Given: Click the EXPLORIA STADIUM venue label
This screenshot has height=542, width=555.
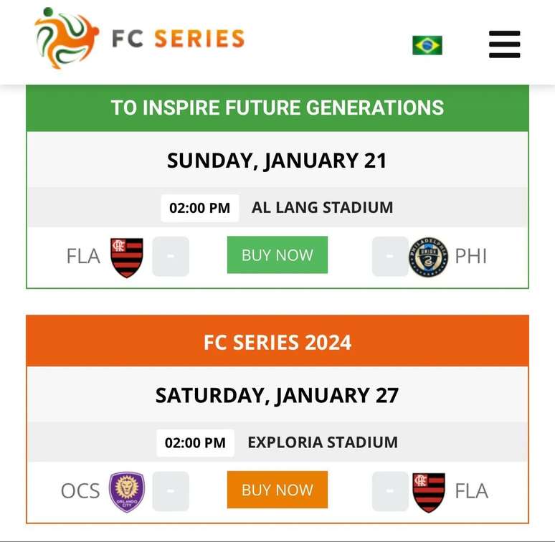Looking at the screenshot, I should coord(322,442).
